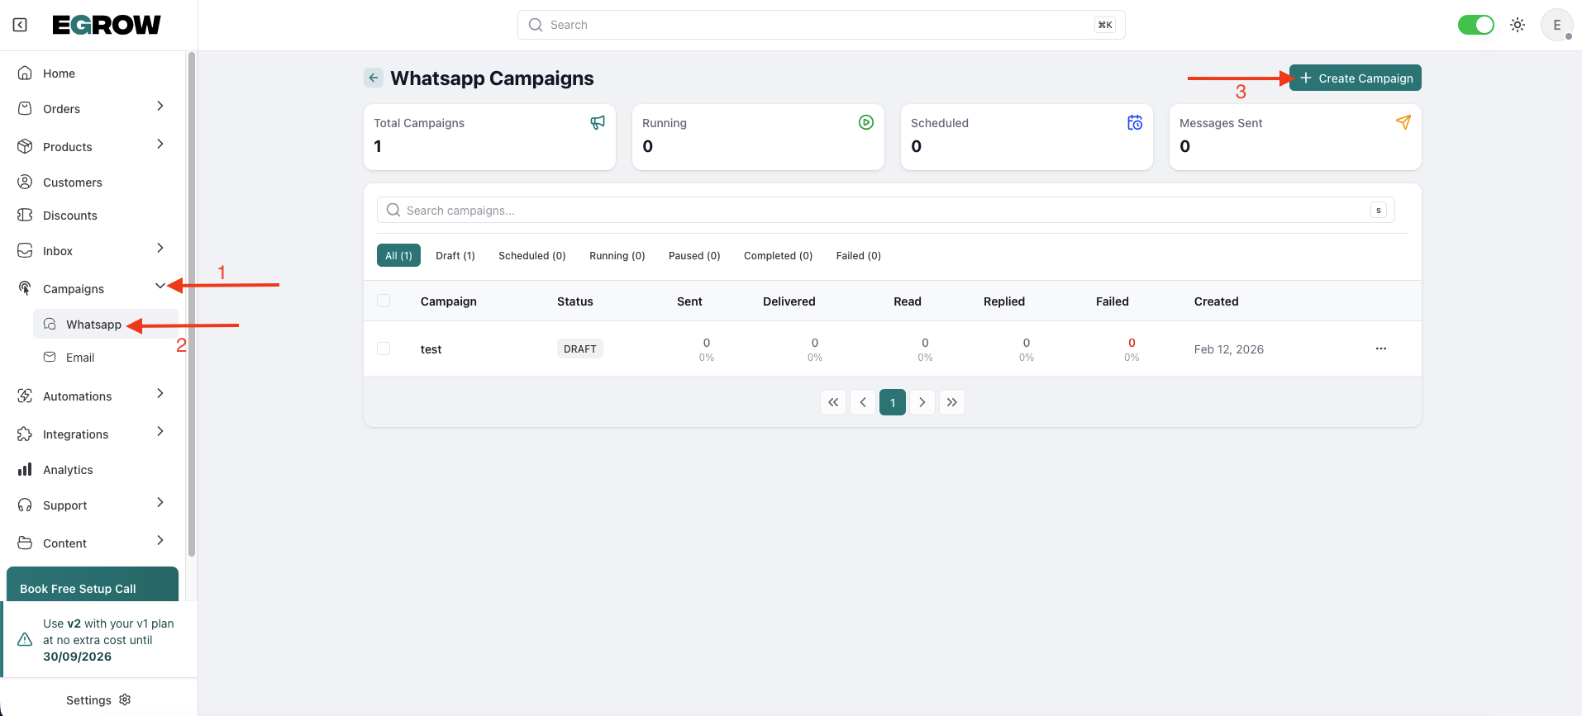Select the test campaign checkbox
Screen dimensions: 1582x716
click(384, 349)
